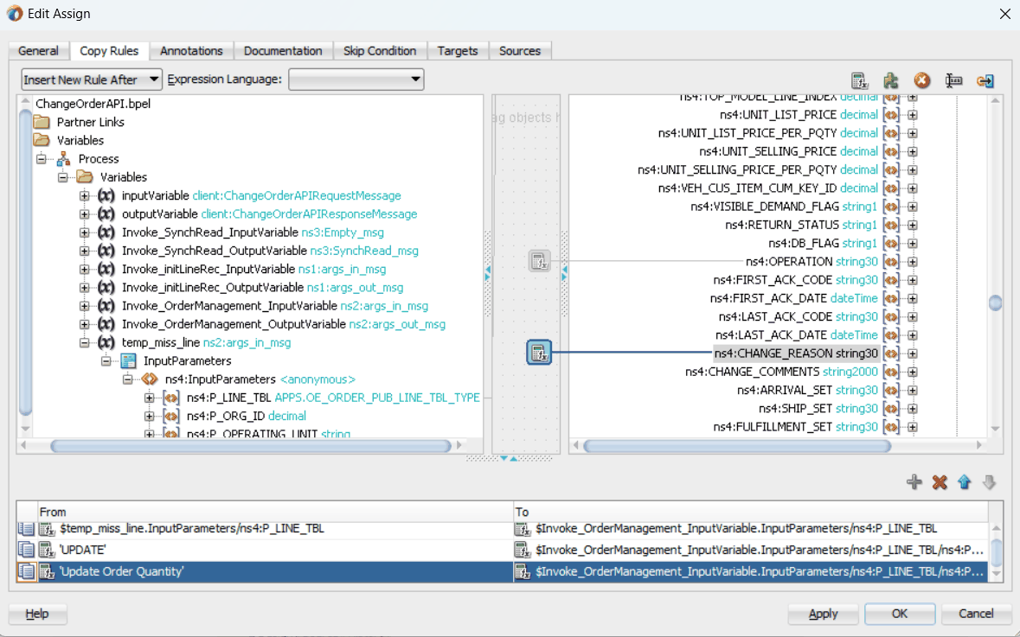Click the row icon of 'UPDATE' rule
Viewport: 1020px width, 637px height.
coord(26,550)
